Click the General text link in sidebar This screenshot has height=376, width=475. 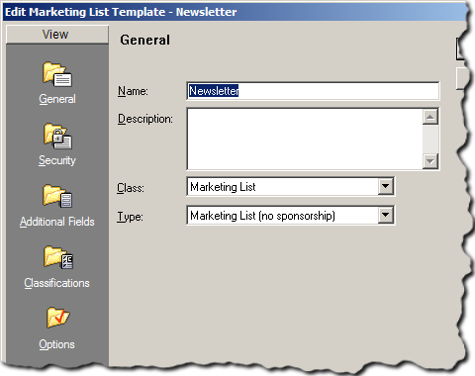point(57,99)
